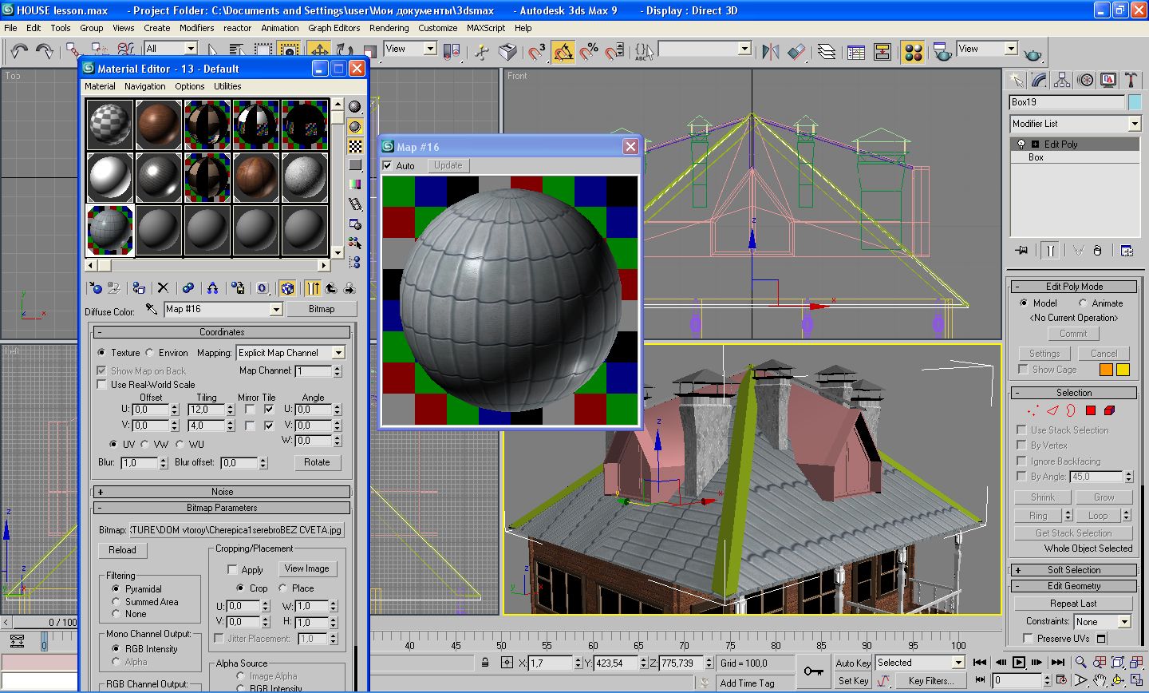The width and height of the screenshot is (1149, 693).
Task: Open the Layer Manager icon
Action: [x=827, y=52]
